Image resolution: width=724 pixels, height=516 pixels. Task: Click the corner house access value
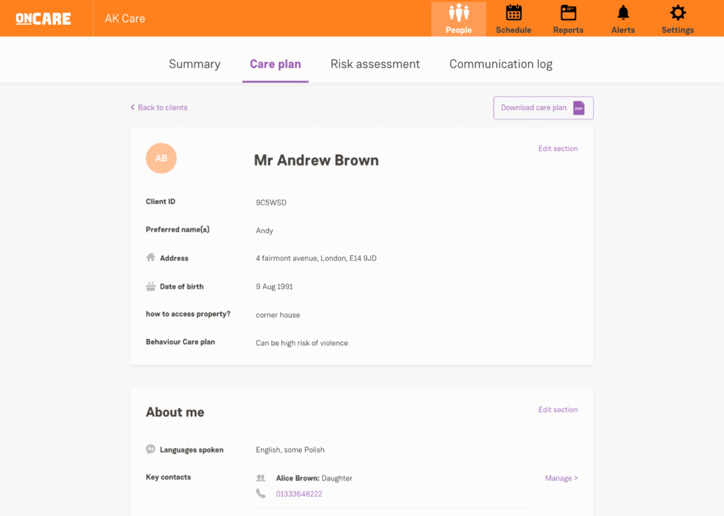coord(278,315)
